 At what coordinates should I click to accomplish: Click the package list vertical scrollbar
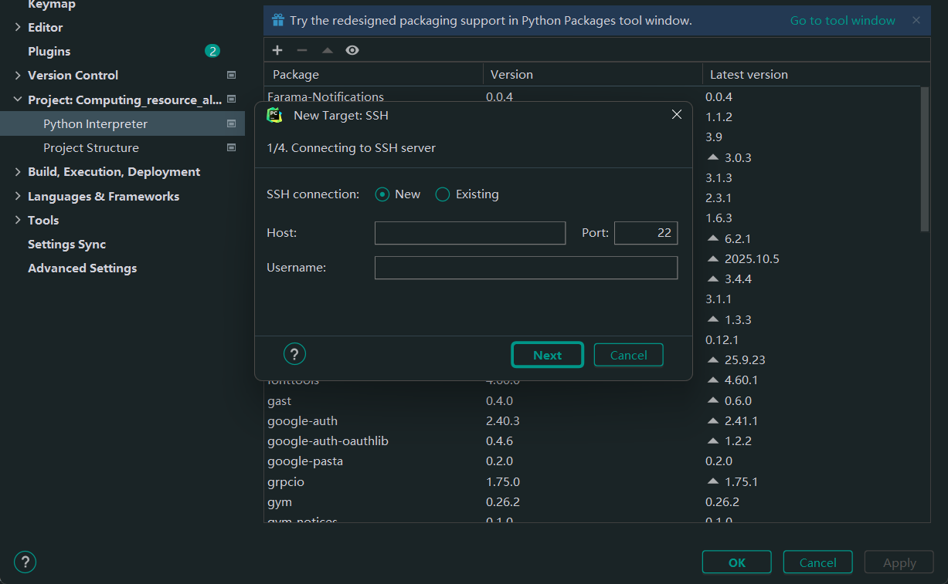[925, 158]
